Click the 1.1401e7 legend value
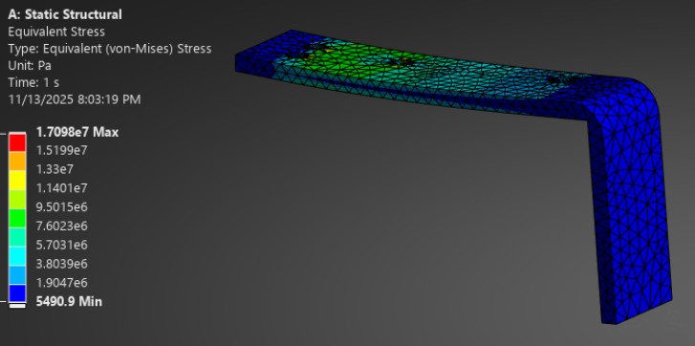 [61, 188]
